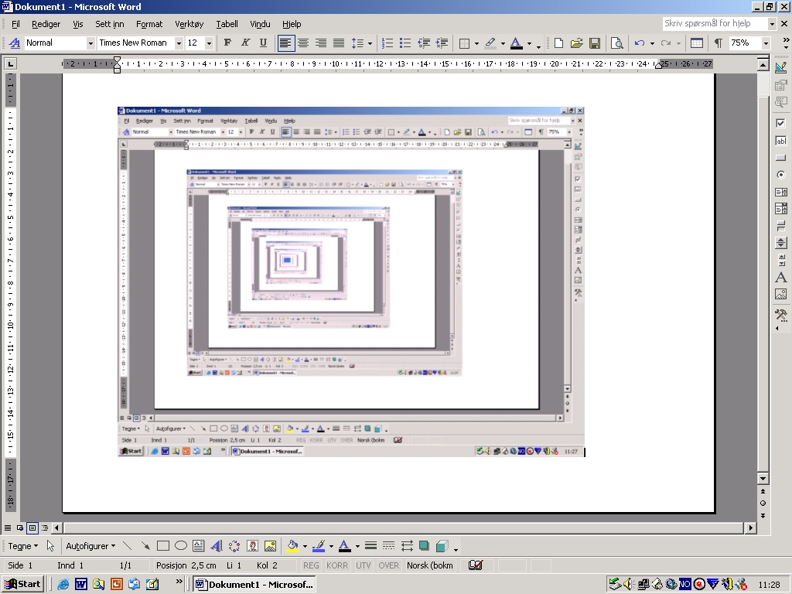Click the embedded screenshot image
This screenshot has height=594, width=792.
[x=351, y=282]
